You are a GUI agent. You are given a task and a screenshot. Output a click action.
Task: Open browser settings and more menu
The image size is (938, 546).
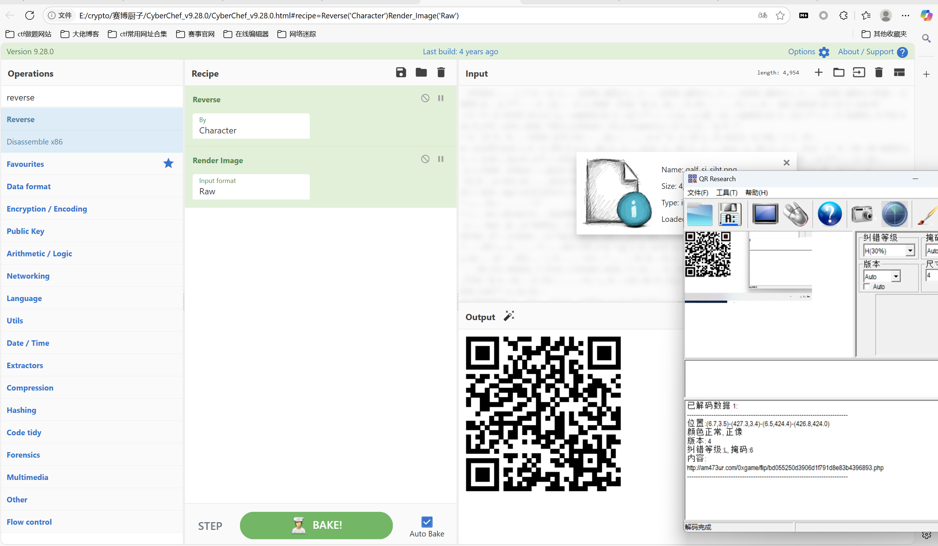point(906,15)
